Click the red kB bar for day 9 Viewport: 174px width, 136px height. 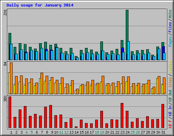pos(51,117)
